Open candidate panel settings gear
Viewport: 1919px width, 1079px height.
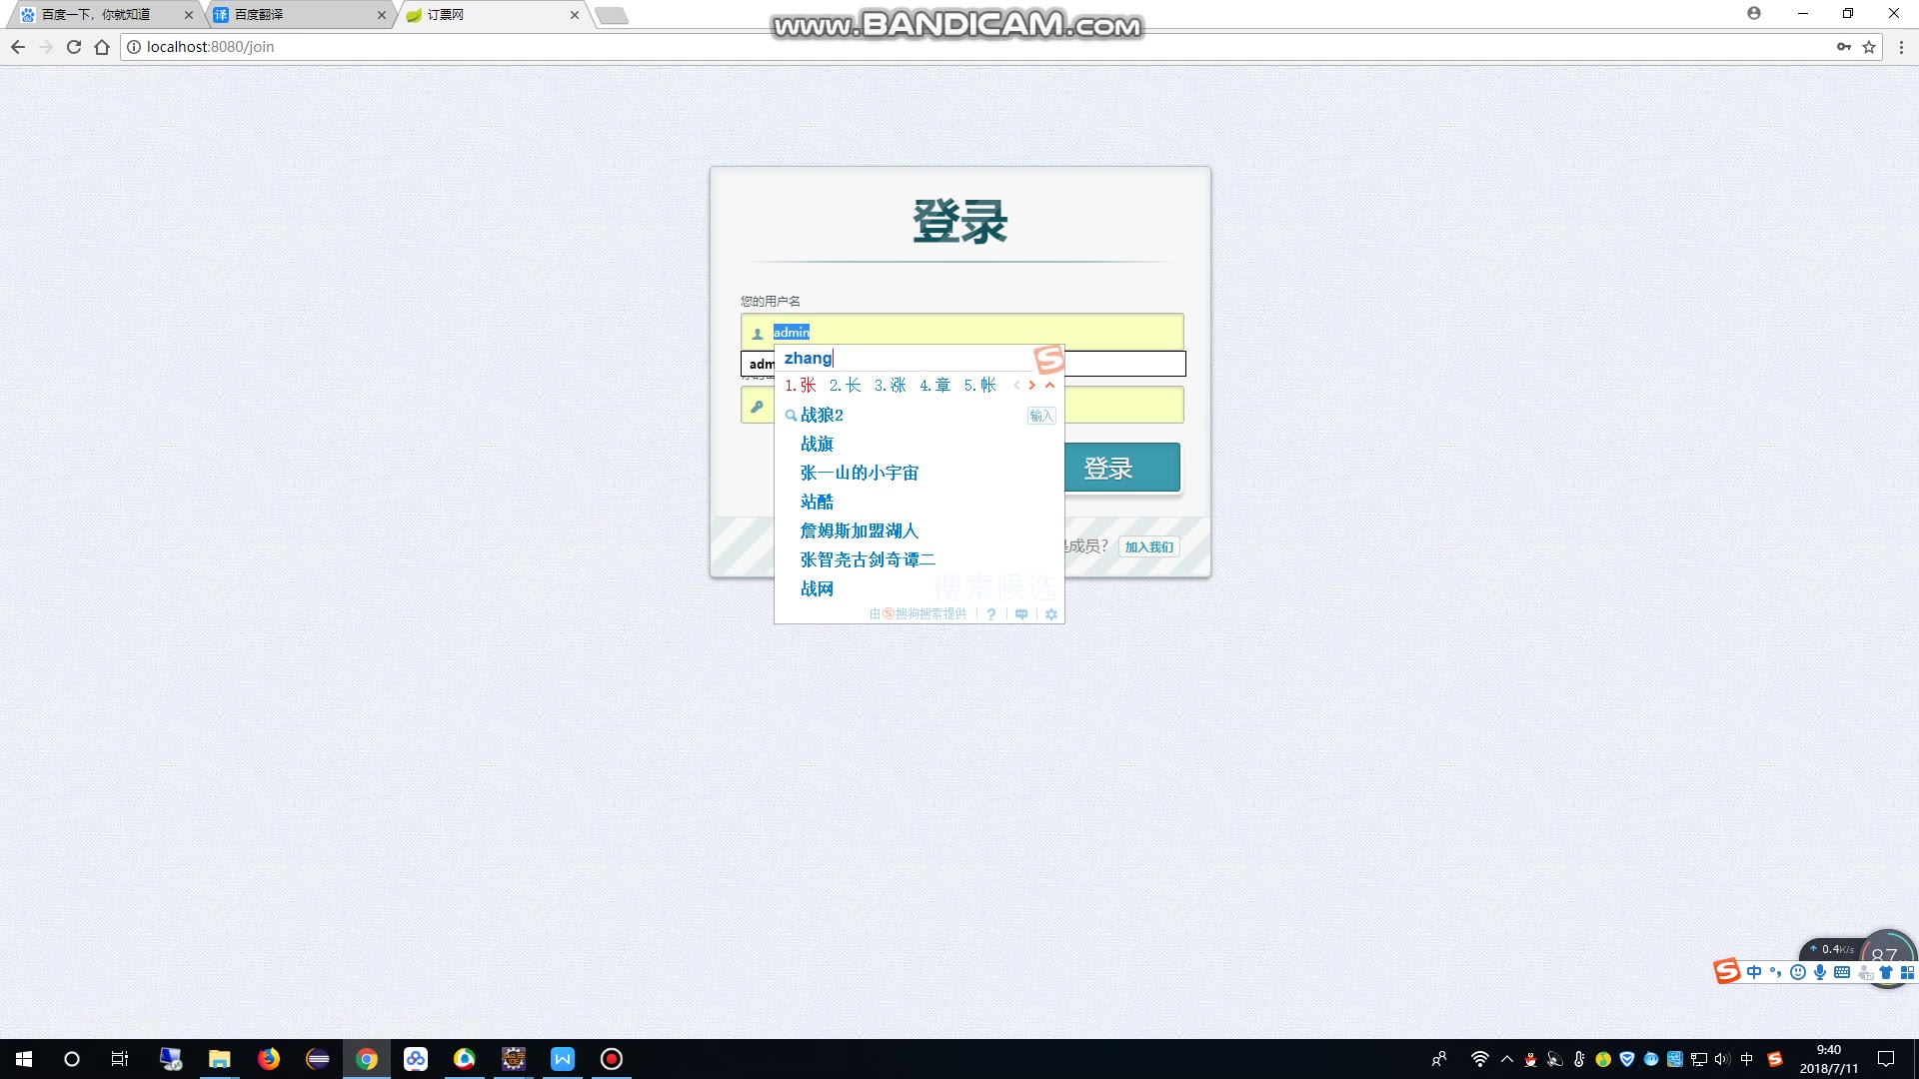tap(1051, 614)
